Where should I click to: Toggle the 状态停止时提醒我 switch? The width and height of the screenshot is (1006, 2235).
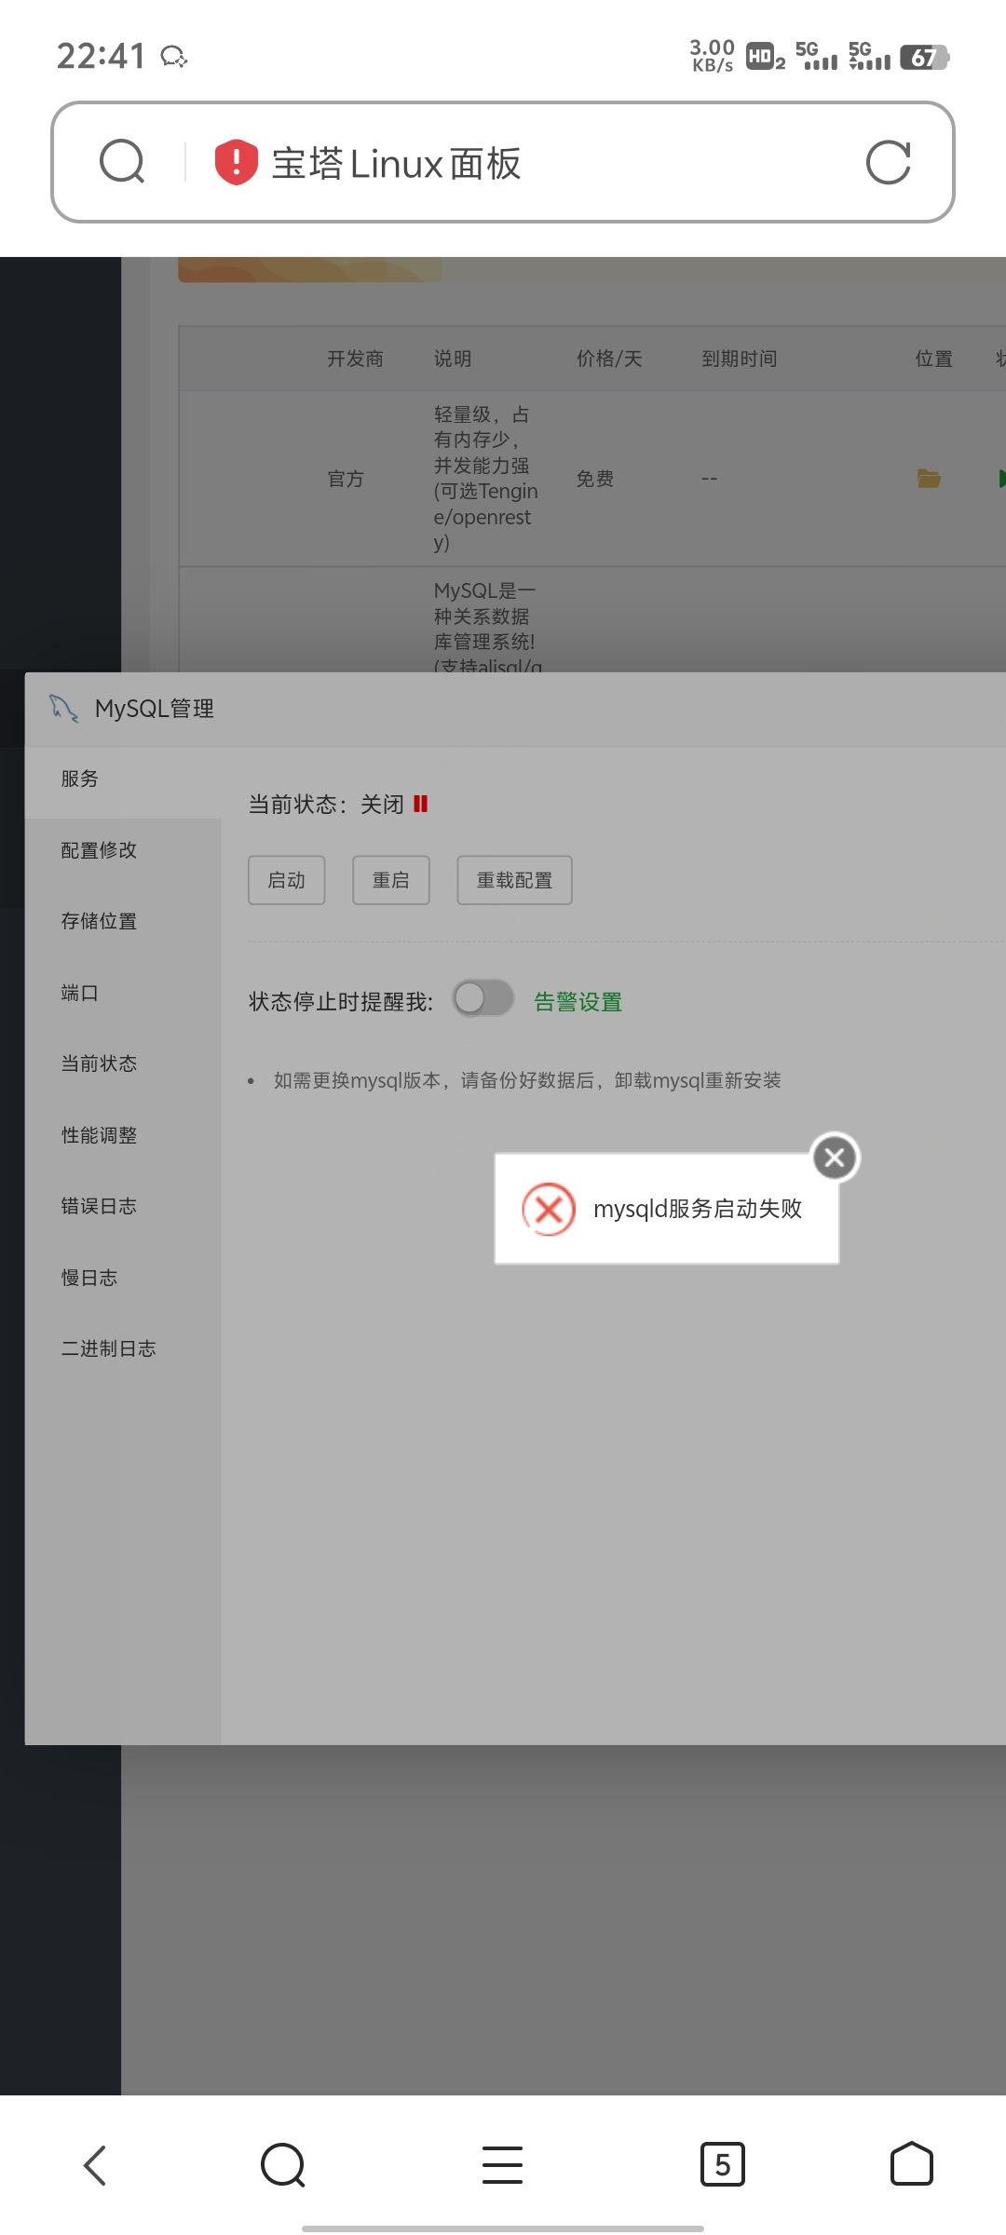tap(483, 998)
